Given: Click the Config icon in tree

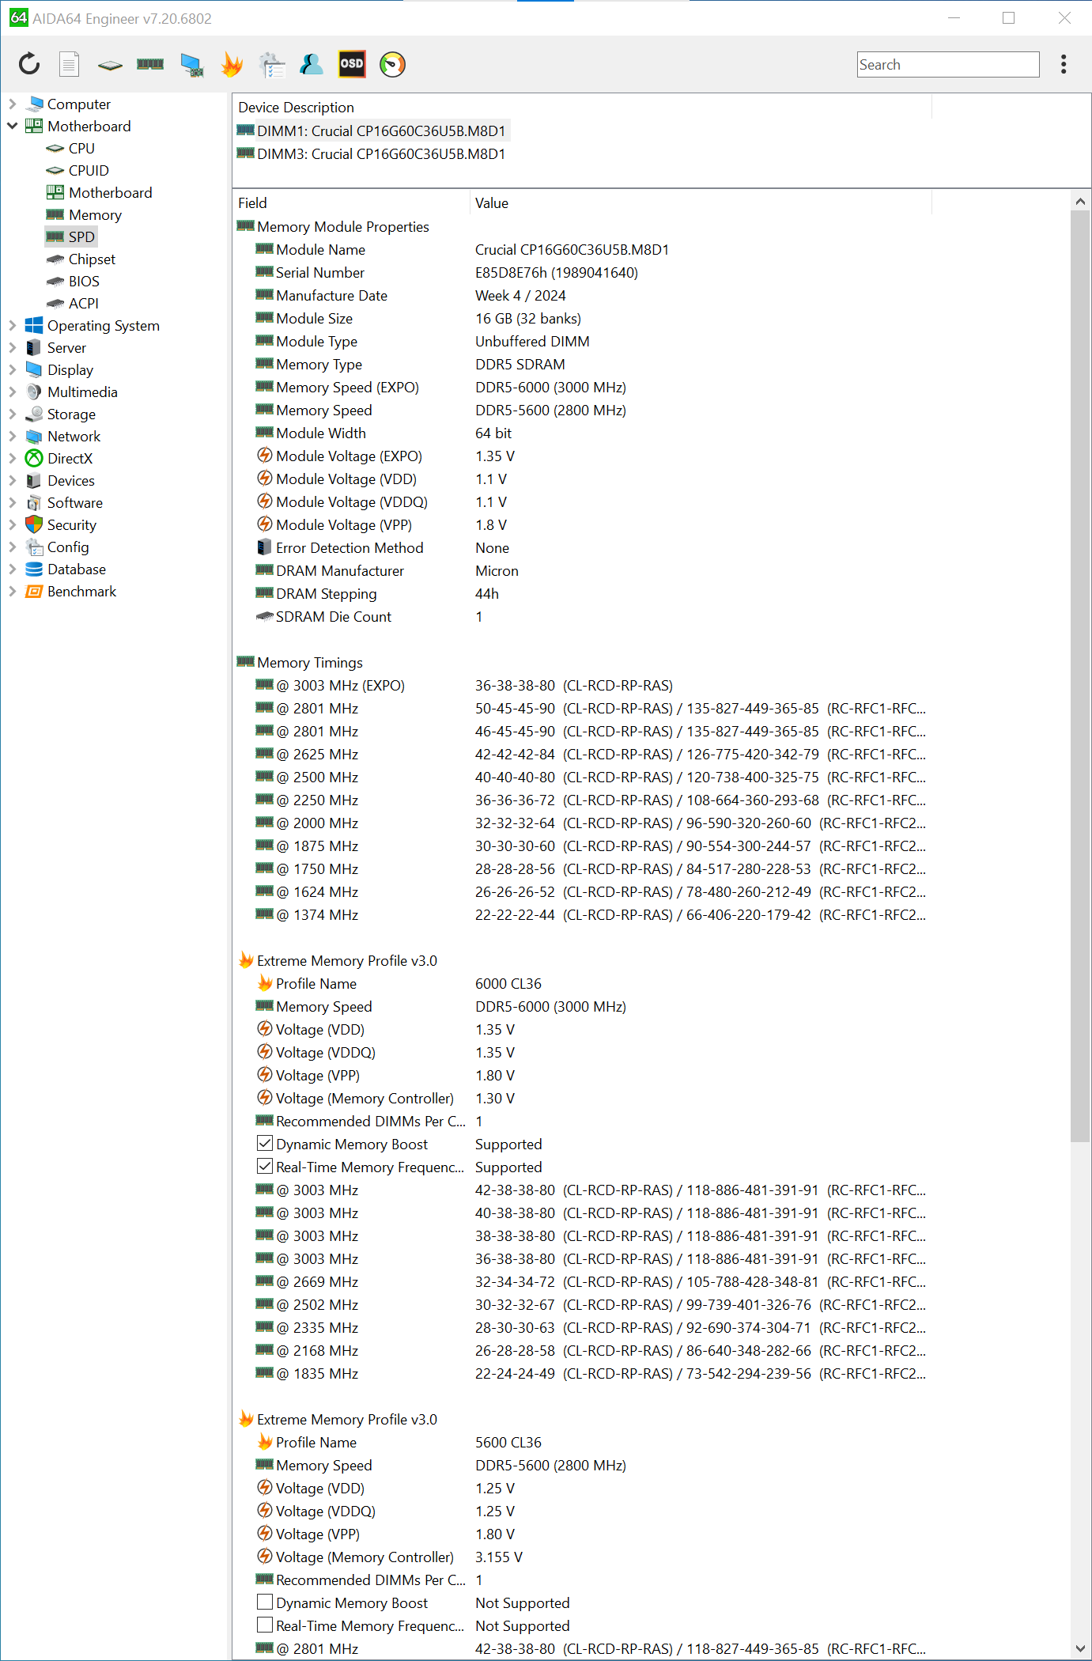Looking at the screenshot, I should [34, 547].
